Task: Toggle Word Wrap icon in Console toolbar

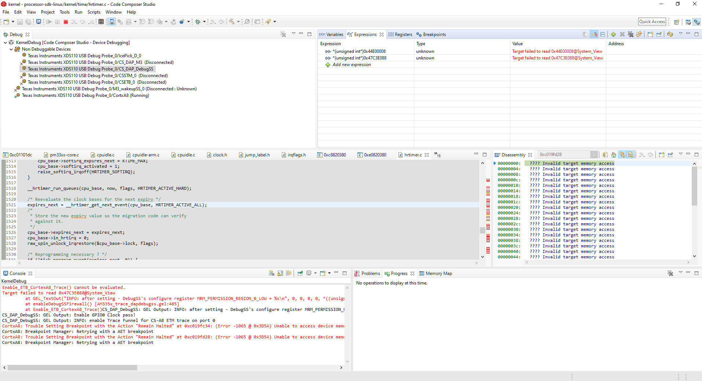Action: 289,273
